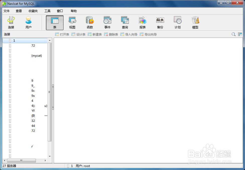Maximize the Navicat for MySQL window

coord(228,3)
